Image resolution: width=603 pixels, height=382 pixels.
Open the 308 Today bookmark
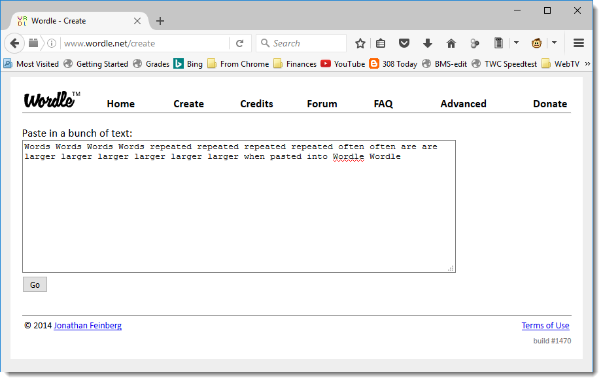coord(393,64)
